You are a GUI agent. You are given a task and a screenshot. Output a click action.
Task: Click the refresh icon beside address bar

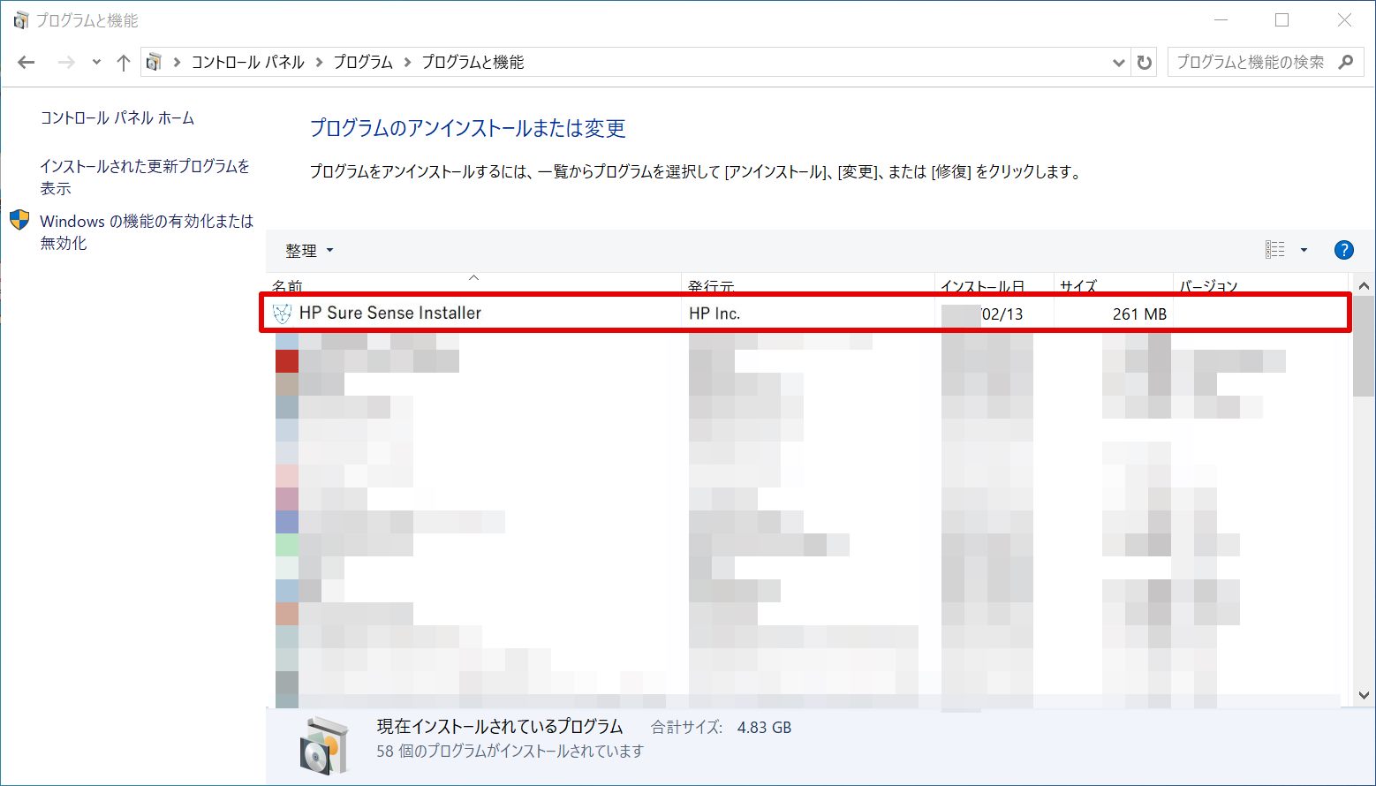coord(1145,62)
